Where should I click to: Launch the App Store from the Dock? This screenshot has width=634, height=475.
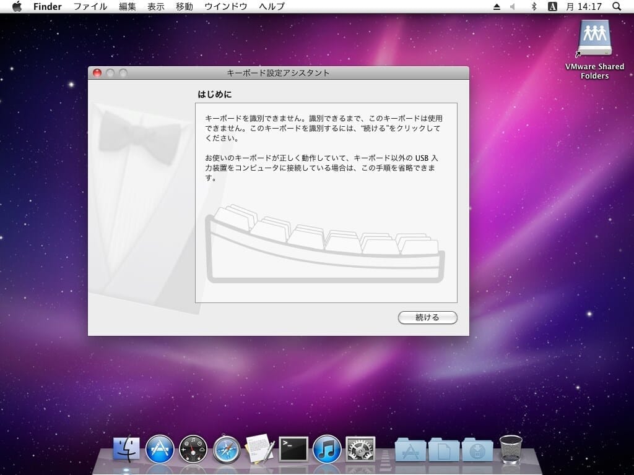click(160, 449)
